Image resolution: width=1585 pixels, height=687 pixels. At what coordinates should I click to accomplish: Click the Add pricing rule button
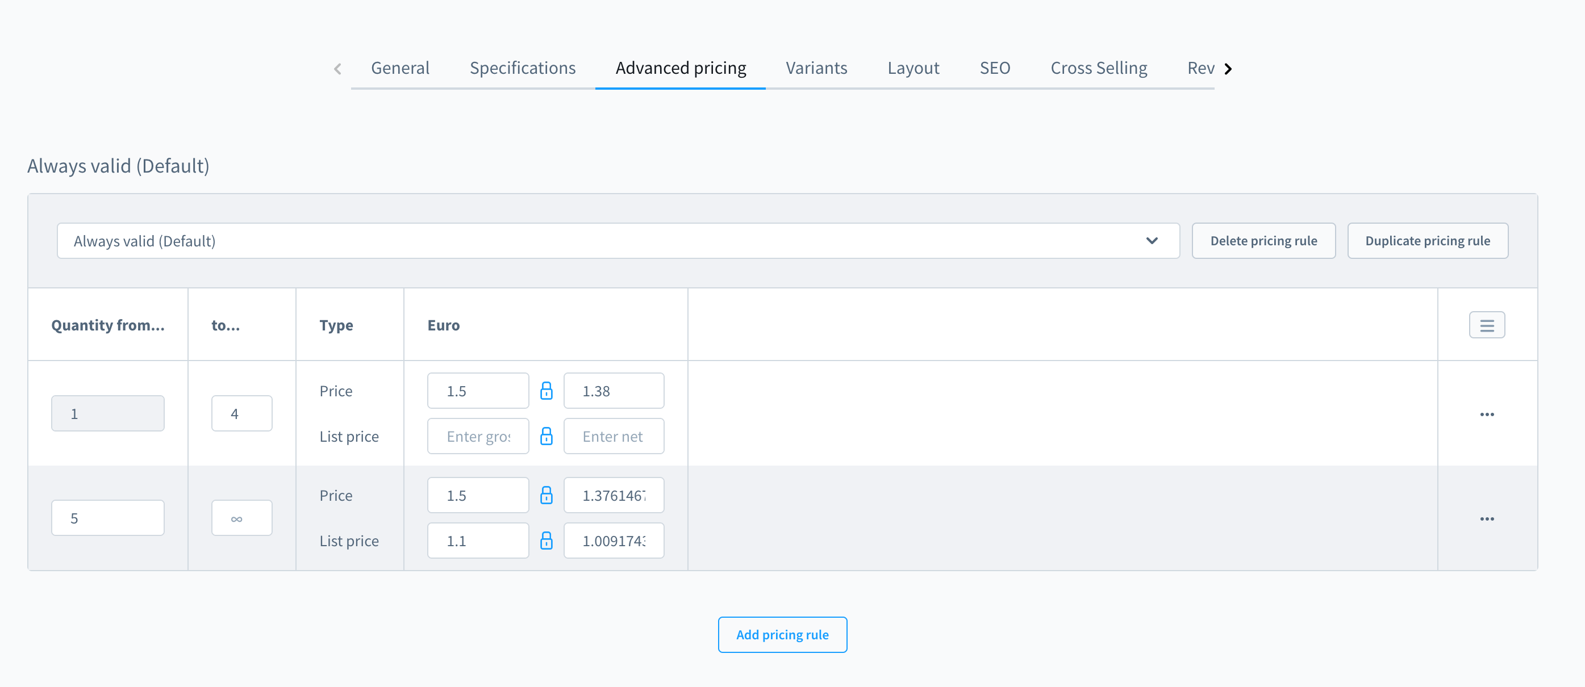click(782, 634)
